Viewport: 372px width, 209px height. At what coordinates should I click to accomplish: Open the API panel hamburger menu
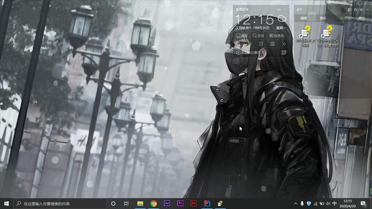coord(361,10)
